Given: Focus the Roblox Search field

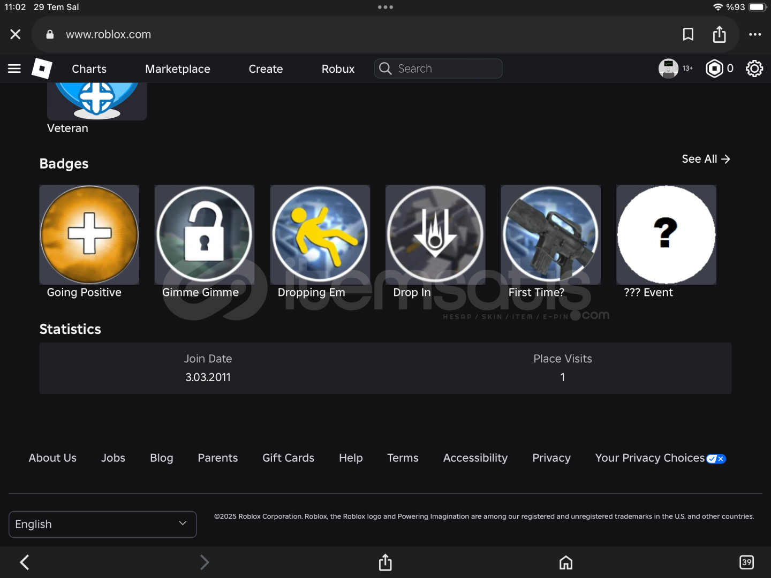Looking at the screenshot, I should 438,69.
